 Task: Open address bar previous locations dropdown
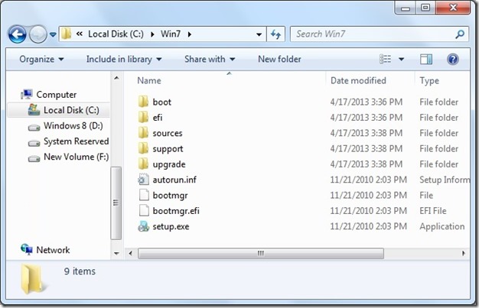coord(259,34)
